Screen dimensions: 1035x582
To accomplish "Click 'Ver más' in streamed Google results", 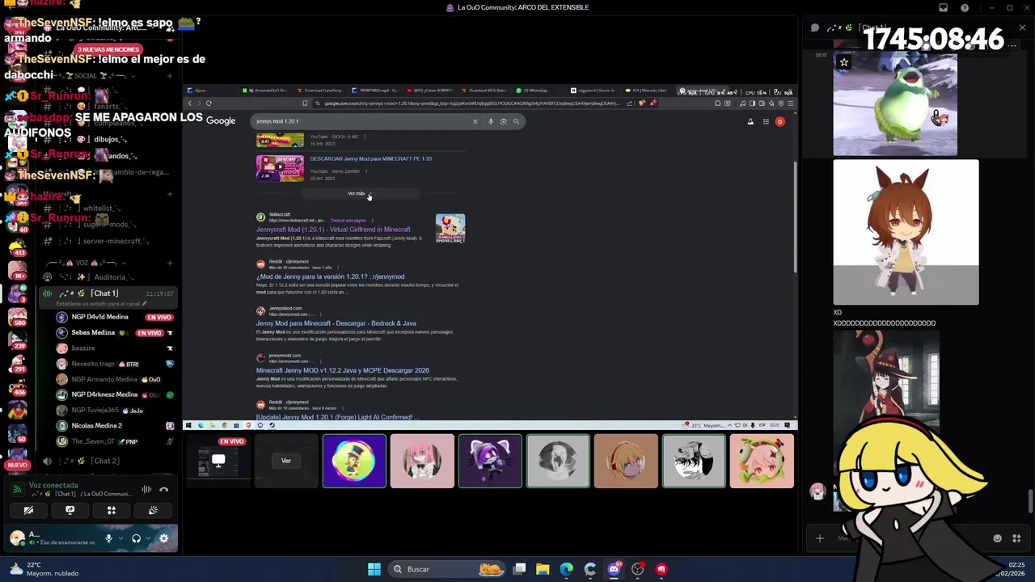I will [x=360, y=193].
